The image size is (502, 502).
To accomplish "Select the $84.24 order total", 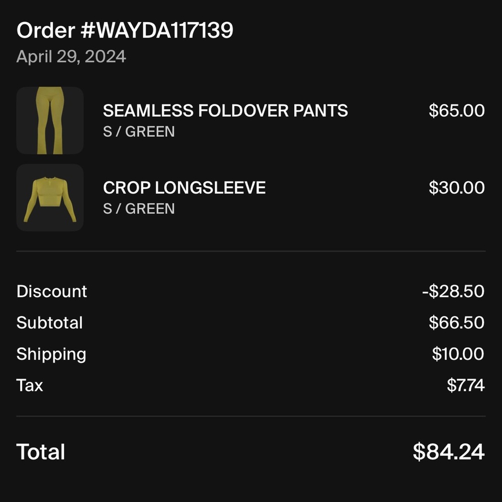I will tap(448, 452).
